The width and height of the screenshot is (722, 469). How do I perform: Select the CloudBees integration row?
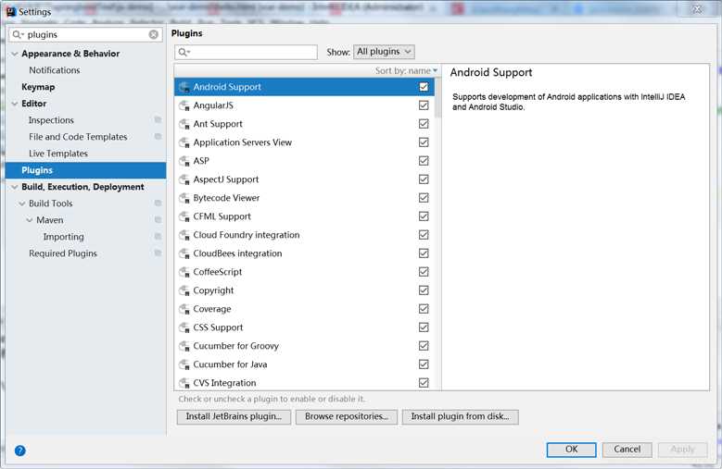coord(304,253)
